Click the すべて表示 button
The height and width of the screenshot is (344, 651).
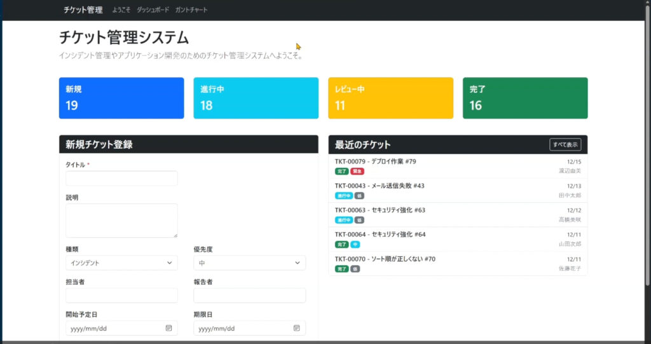[565, 144]
